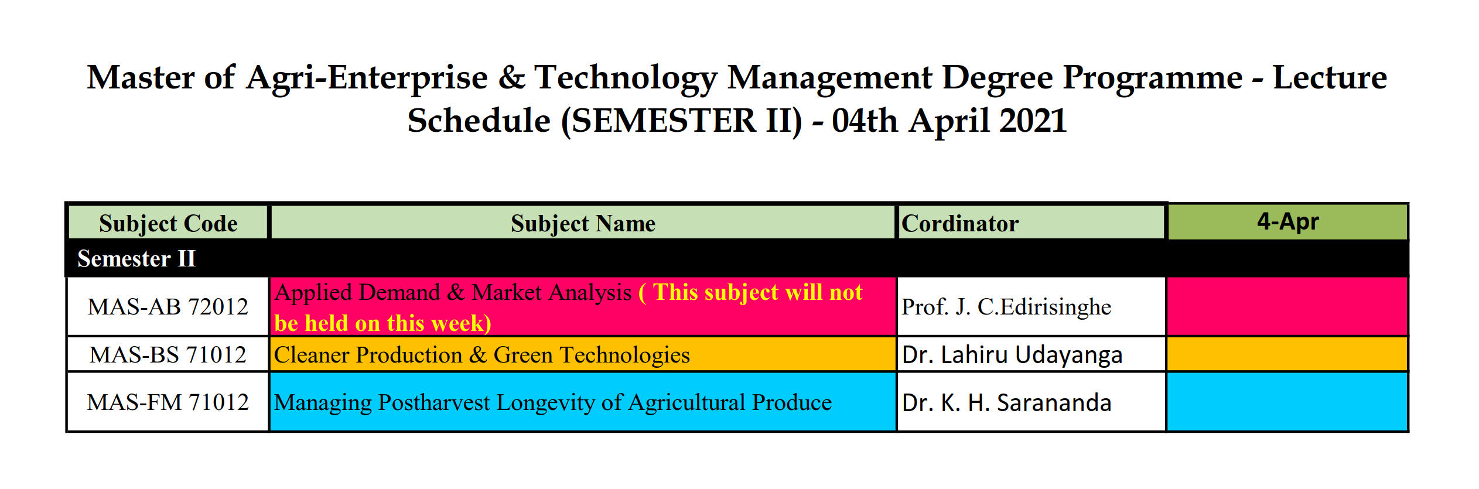Click the pink 4-Apr schedule cell
The image size is (1479, 489).
[1287, 306]
